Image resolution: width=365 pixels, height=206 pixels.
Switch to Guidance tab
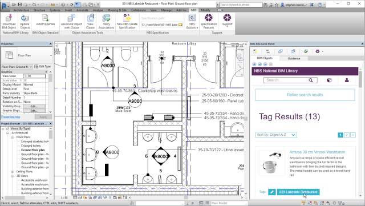point(294,58)
